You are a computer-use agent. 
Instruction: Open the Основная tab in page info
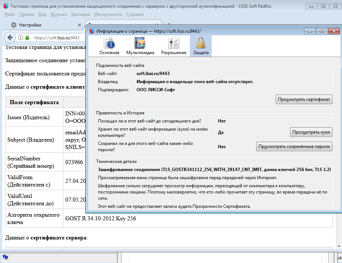click(109, 46)
